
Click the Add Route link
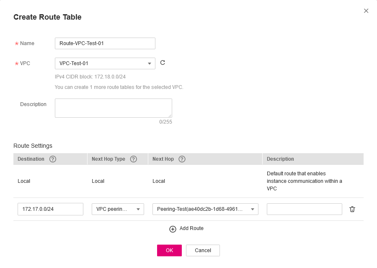(x=191, y=228)
